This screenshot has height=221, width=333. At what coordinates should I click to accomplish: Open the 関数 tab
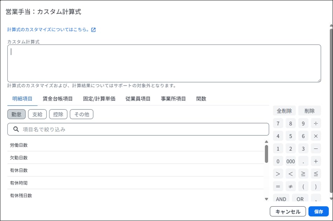(201, 99)
